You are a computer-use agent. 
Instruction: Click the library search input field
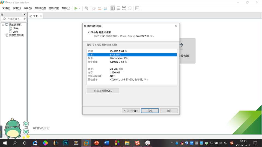[13, 19]
